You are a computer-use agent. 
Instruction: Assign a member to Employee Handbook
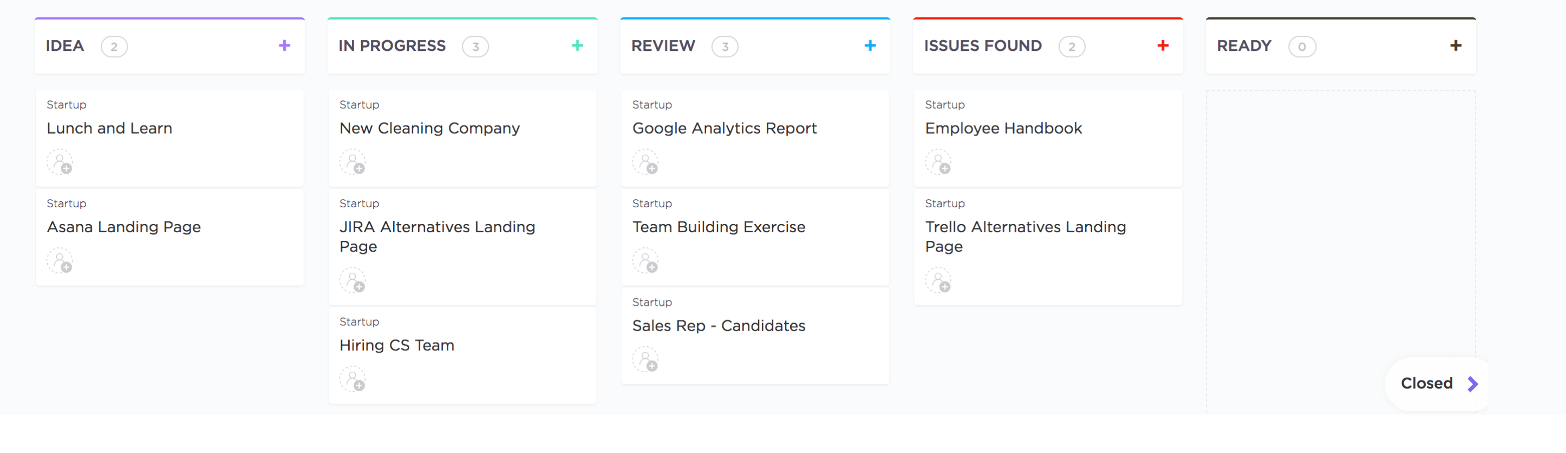(938, 162)
